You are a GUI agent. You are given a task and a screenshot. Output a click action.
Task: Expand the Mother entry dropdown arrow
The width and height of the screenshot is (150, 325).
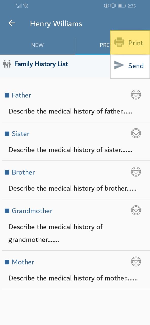coord(136,262)
